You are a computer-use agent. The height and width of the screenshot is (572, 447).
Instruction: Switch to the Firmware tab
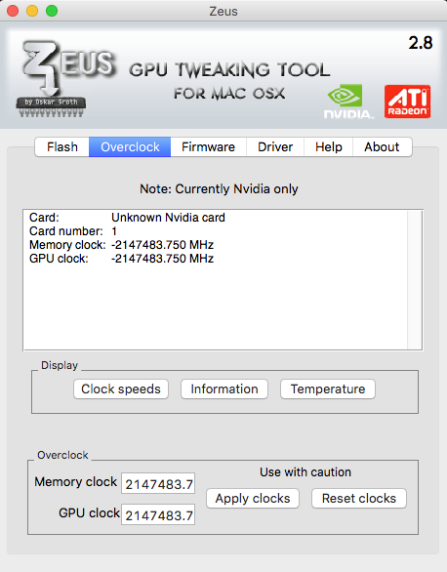tap(208, 147)
